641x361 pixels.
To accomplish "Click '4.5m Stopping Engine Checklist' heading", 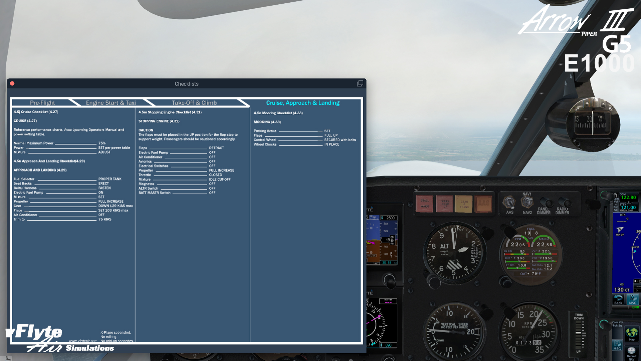I will click(x=170, y=112).
